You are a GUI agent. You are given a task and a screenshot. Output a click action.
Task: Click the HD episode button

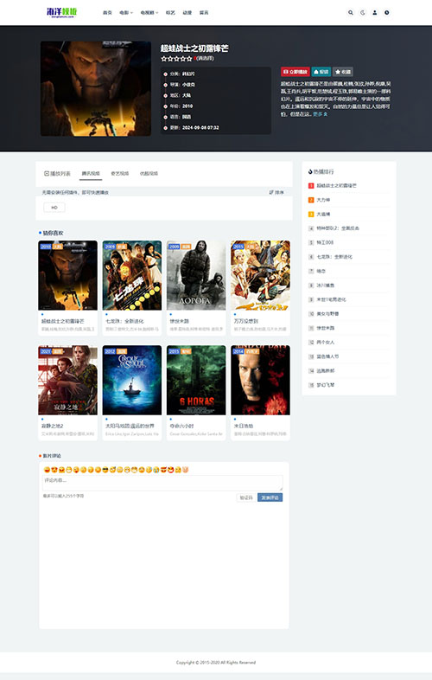(54, 208)
